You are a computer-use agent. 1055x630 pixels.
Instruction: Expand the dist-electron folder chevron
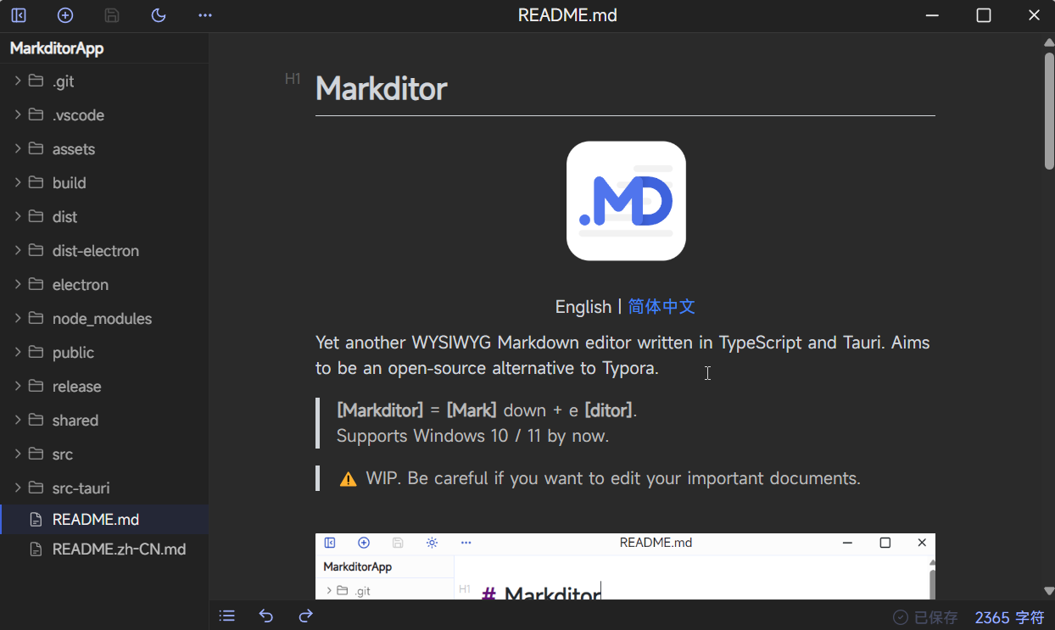(18, 250)
